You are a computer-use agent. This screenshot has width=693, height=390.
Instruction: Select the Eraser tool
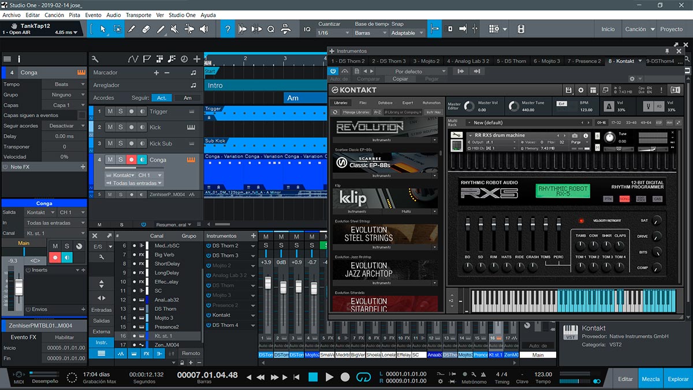point(146,28)
